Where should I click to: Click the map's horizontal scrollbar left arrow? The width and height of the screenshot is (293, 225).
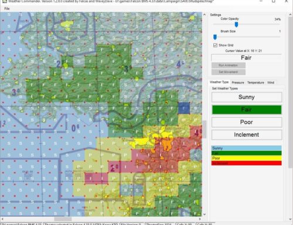point(2,219)
